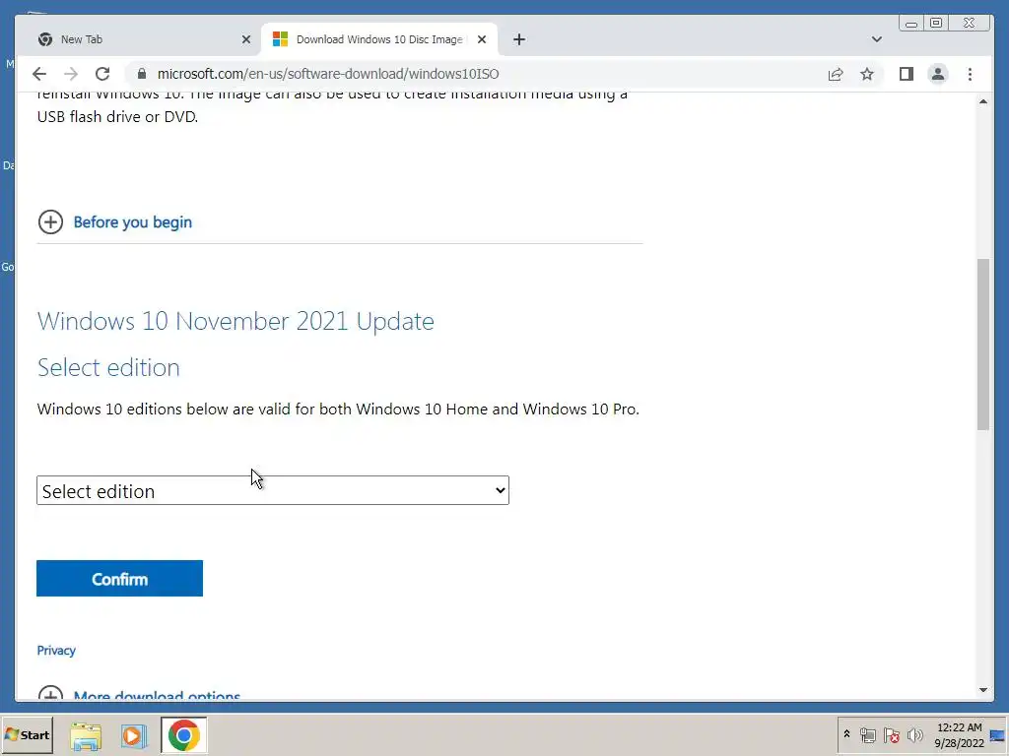Close the New Tab tab
Image resolution: width=1009 pixels, height=756 pixels.
coord(245,39)
